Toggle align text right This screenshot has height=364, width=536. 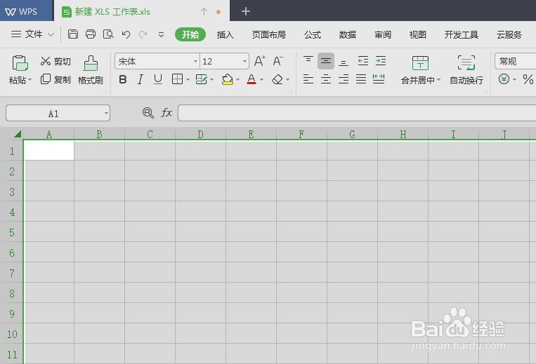[344, 79]
